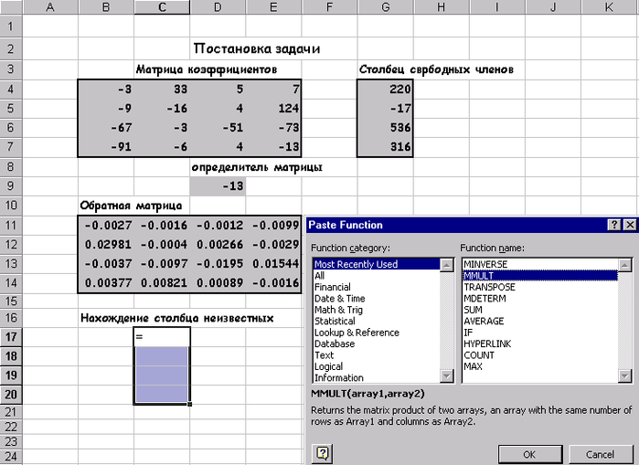Select the Logical category

377,366
